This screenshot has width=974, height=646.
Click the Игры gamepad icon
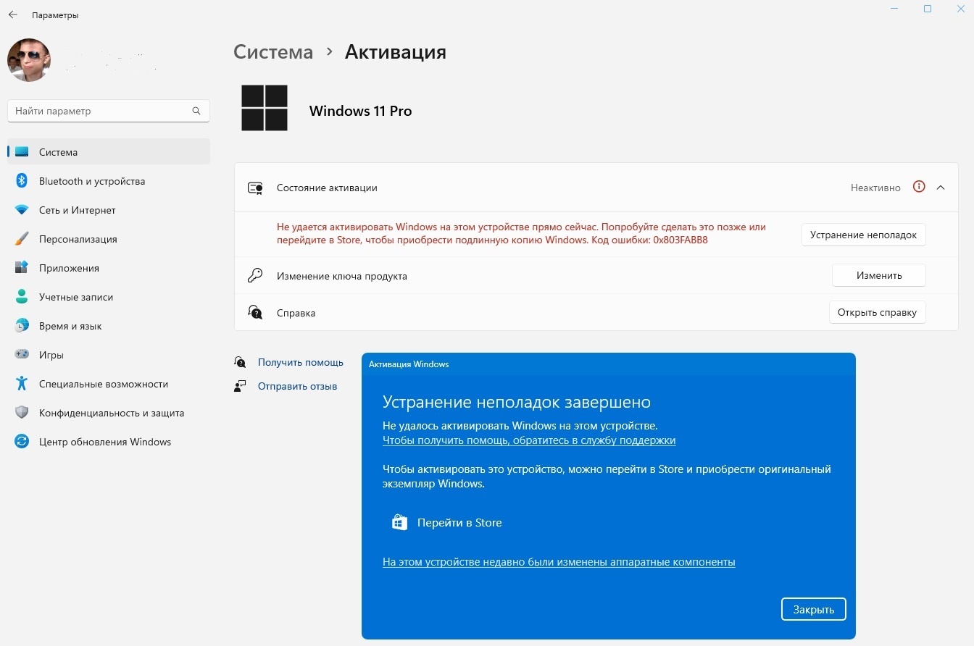click(x=22, y=355)
